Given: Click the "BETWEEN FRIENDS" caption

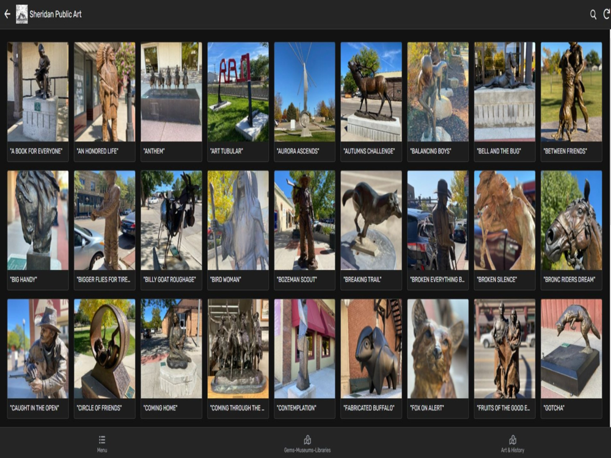Looking at the screenshot, I should pyautogui.click(x=565, y=151).
